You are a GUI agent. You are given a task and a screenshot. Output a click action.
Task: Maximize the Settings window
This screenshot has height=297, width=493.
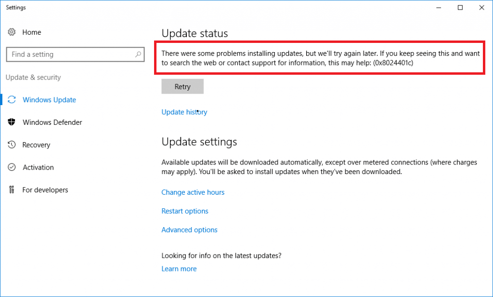pyautogui.click(x=460, y=8)
